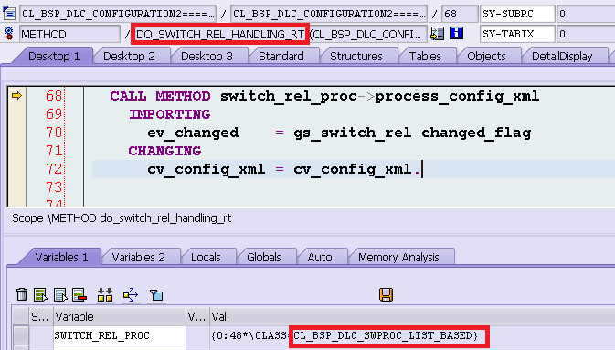Open the Globals tab
The width and height of the screenshot is (615, 350).
click(264, 257)
